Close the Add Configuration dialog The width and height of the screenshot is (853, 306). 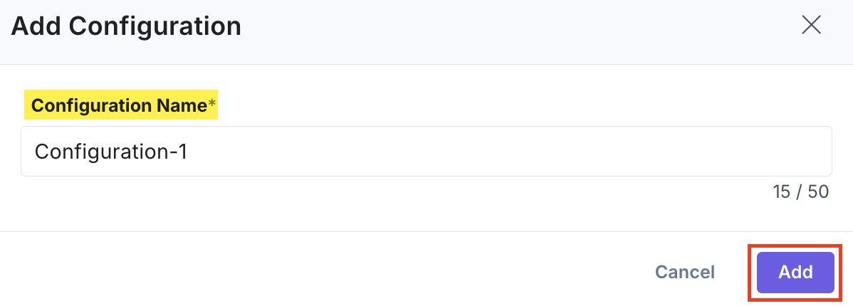[811, 26]
